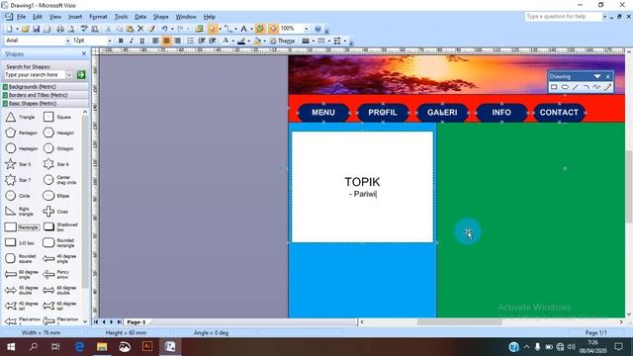633x356 pixels.
Task: Toggle Underline formatting
Action: tap(141, 41)
